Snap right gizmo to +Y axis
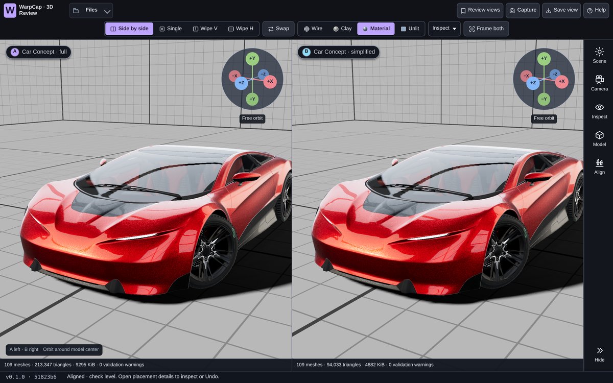 click(544, 59)
